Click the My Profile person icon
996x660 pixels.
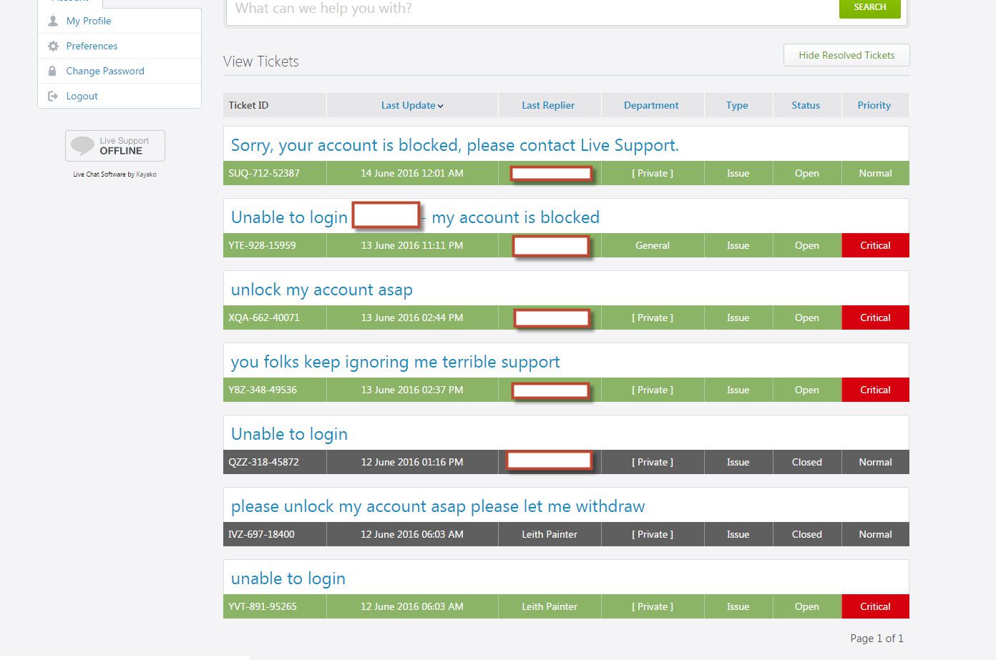[53, 21]
